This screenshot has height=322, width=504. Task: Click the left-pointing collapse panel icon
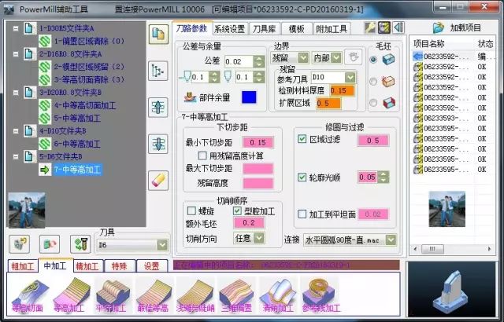point(398,27)
